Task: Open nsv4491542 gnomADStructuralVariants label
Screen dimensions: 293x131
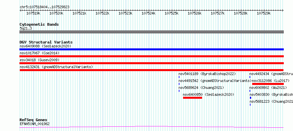Action: point(215,81)
